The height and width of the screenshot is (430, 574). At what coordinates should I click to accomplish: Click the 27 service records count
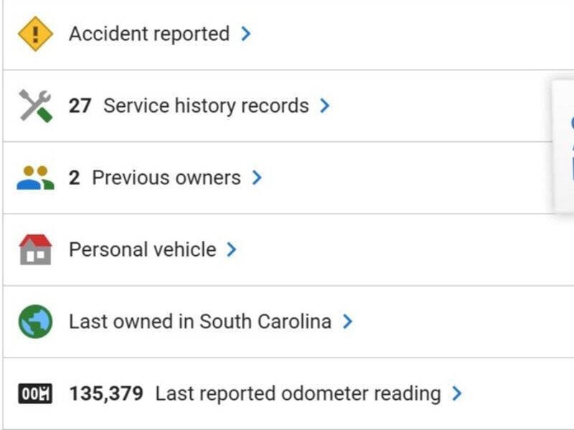[x=80, y=106]
